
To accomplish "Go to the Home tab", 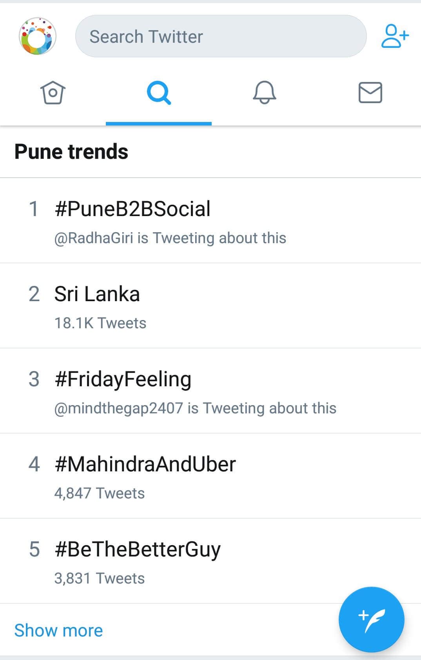I will point(53,93).
